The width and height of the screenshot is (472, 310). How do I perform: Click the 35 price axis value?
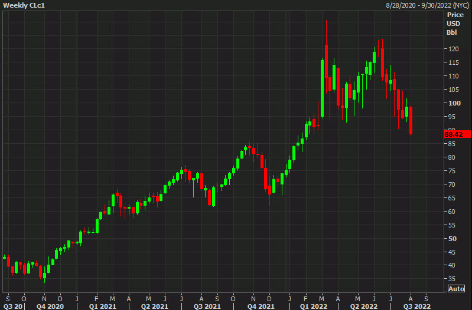click(452, 279)
